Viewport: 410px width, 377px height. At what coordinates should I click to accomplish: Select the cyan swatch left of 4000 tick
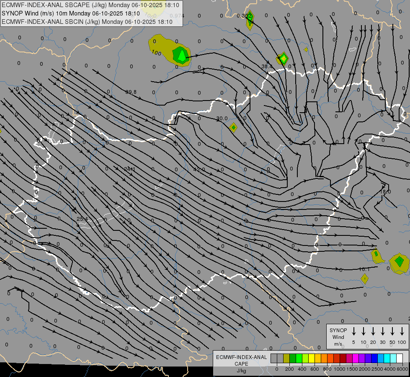(x=387, y=358)
